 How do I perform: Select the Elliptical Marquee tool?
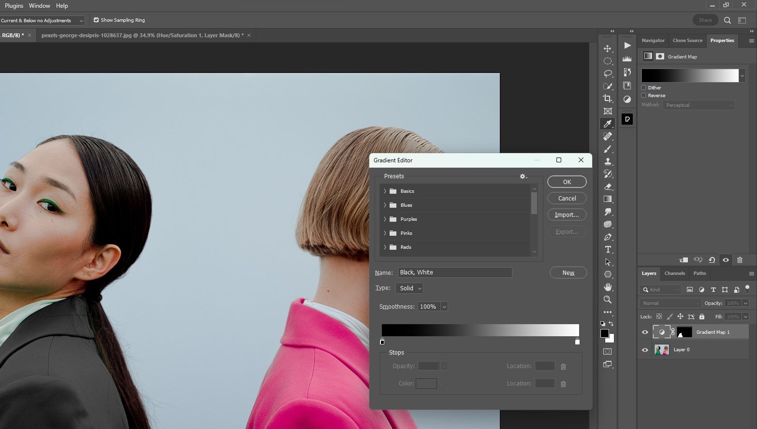pos(608,61)
